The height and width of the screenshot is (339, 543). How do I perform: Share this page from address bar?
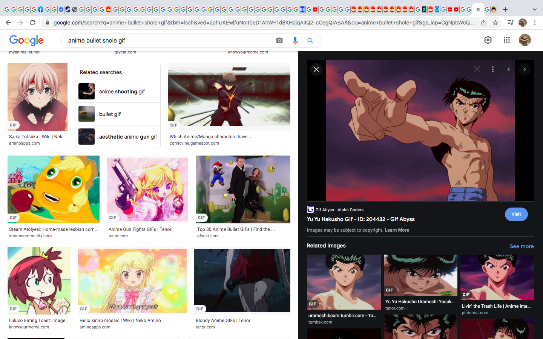(x=483, y=23)
